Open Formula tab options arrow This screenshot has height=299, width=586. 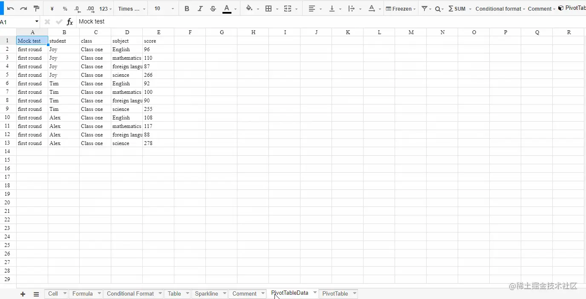[x=99, y=293]
